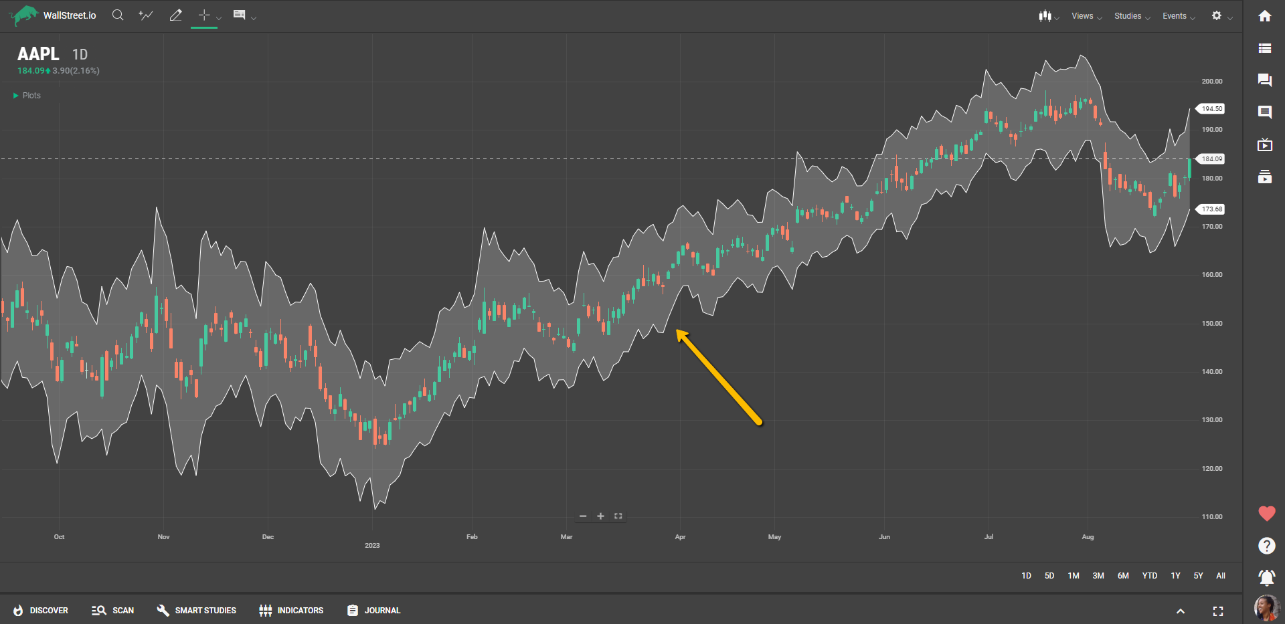Open the alerts bell icon
The height and width of the screenshot is (624, 1285).
pos(1266,577)
